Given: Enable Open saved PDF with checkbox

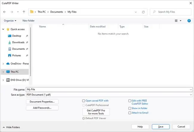Looking at the screenshot, I should click(84, 101).
